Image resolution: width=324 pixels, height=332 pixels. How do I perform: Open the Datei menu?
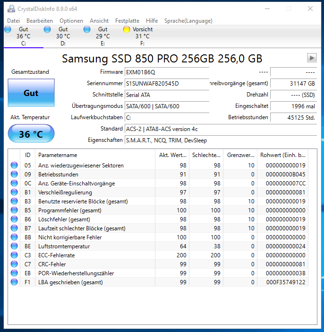click(x=14, y=21)
